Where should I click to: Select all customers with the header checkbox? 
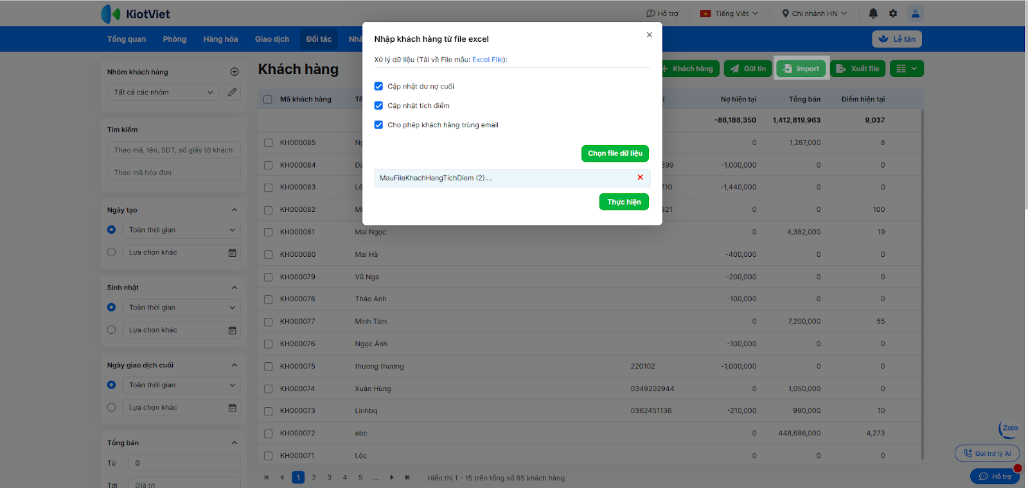[x=268, y=100]
